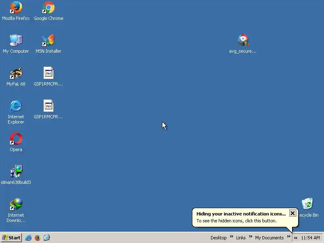Viewport: 324px width, 243px height.
Task: Select the GSP1RMCPR file next to MyPal 68
Action: 49,73
